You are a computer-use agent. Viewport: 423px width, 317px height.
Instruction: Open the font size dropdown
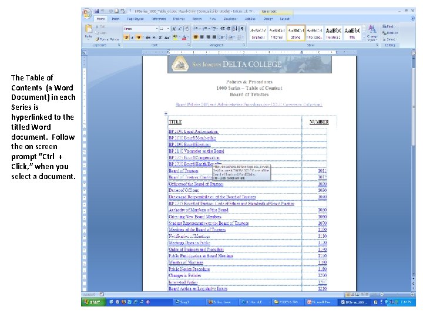tap(168, 29)
